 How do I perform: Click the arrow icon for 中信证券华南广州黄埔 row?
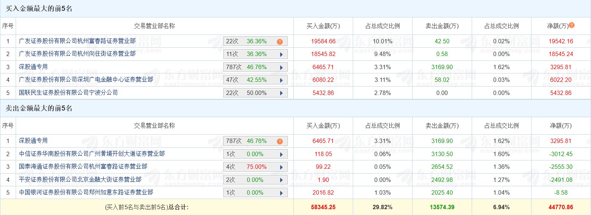(281, 154)
